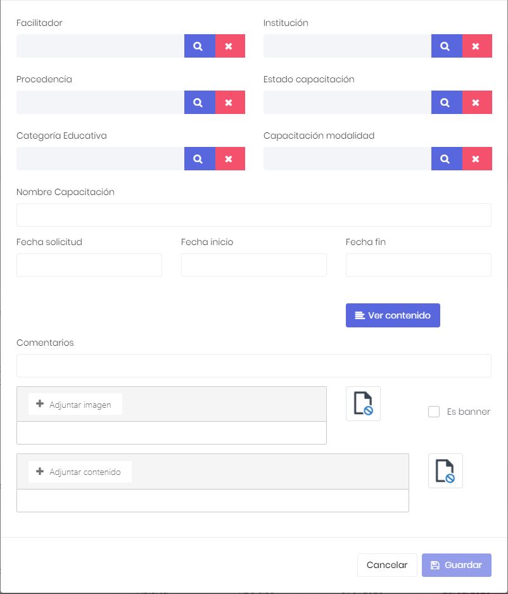
Task: Open the Fecha inicio date field
Action: coord(254,265)
